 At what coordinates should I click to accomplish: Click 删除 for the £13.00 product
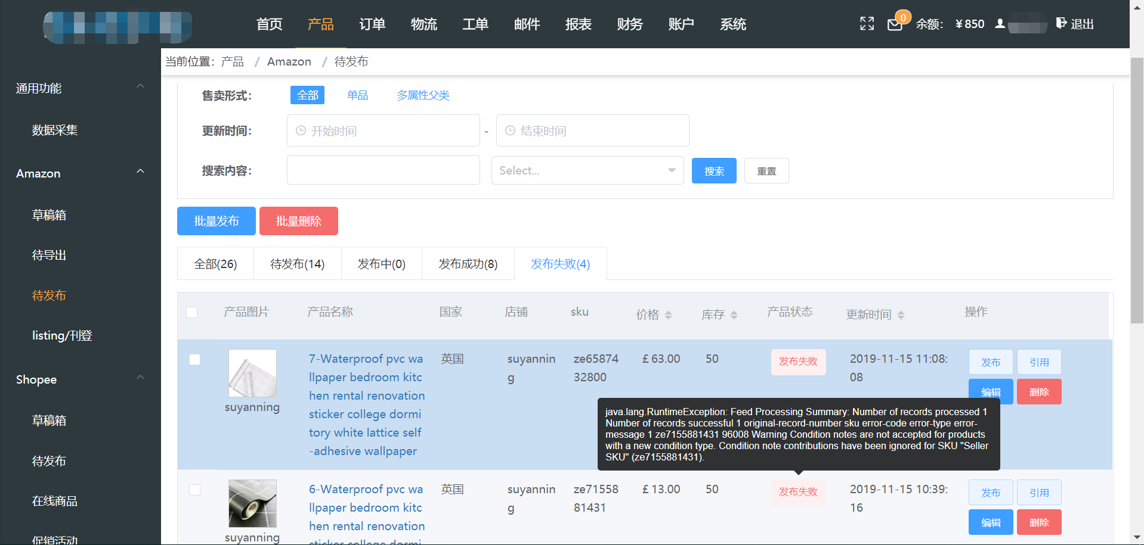click(1039, 522)
